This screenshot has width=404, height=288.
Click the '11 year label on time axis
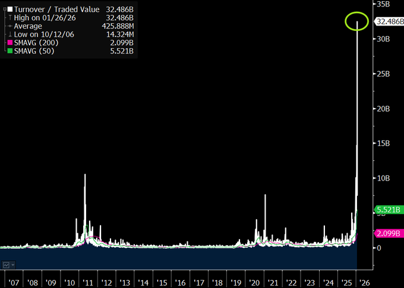coord(88,283)
